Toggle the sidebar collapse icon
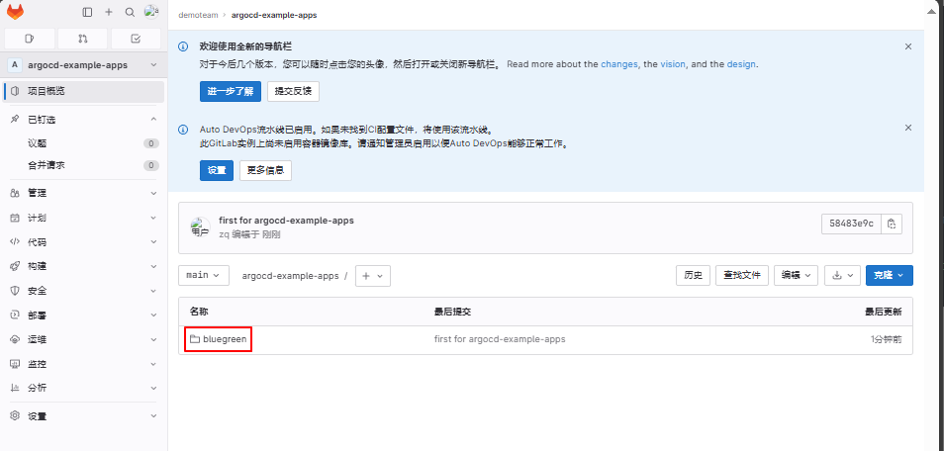Viewport: 944px width, 451px height. click(87, 12)
